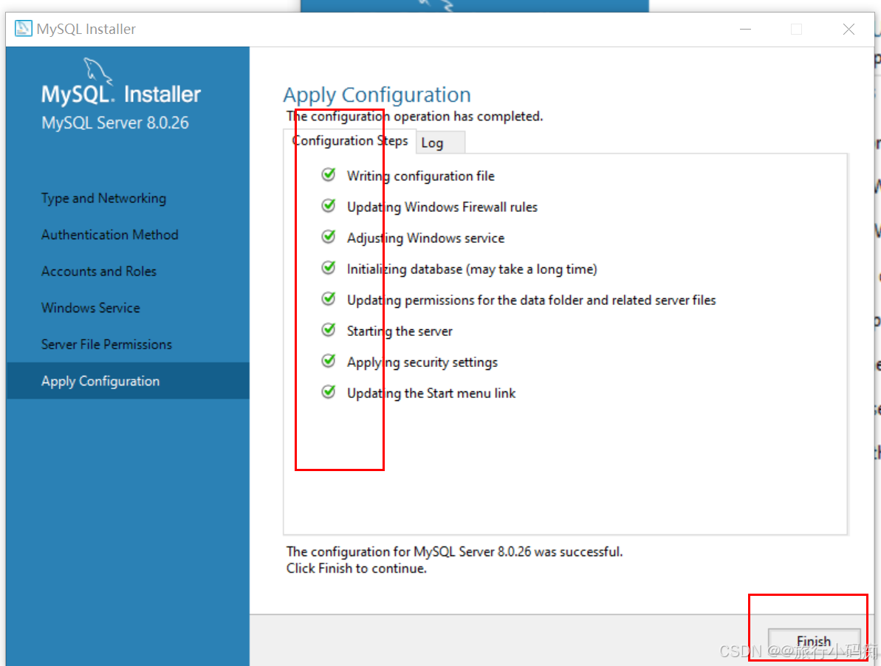881x666 pixels.
Task: Click the check icon beside Adjusting Windows service
Action: (x=329, y=236)
